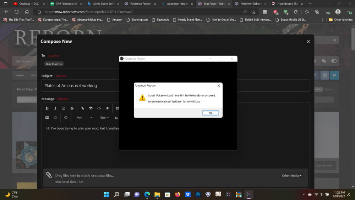
Task: Open the Facebook bookmark
Action: tap(160, 20)
